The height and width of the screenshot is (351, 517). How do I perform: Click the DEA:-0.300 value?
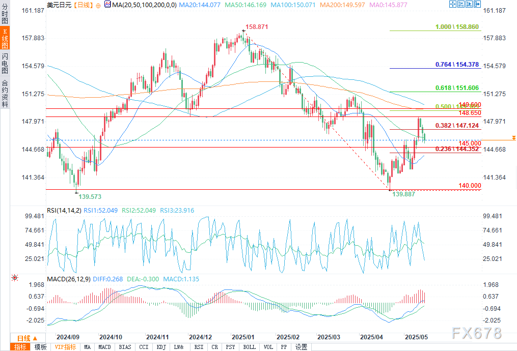click(x=143, y=279)
